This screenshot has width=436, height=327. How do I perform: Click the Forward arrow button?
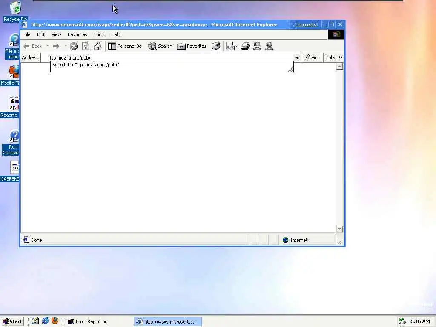click(56, 46)
